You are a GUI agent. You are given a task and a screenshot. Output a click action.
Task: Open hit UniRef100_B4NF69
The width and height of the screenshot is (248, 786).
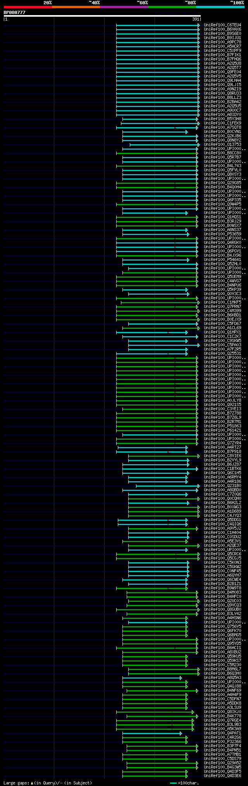tap(222, 691)
